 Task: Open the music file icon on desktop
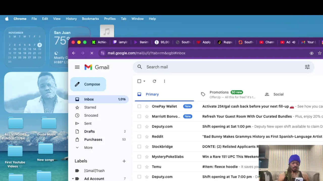point(107,31)
